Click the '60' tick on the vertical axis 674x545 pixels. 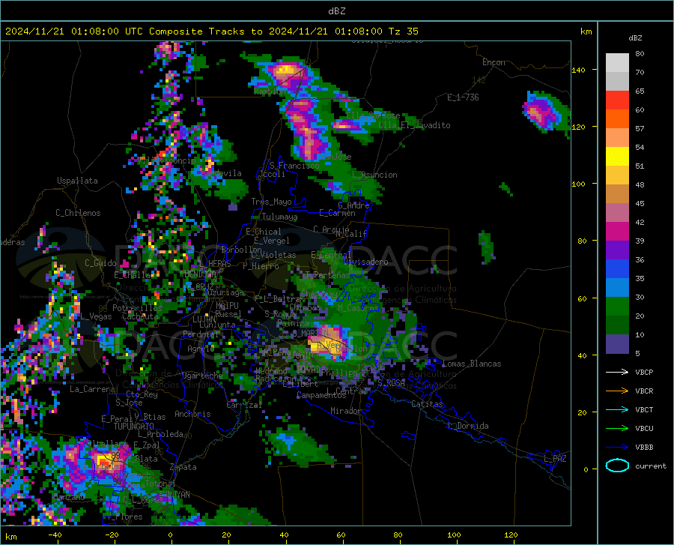[582, 298]
